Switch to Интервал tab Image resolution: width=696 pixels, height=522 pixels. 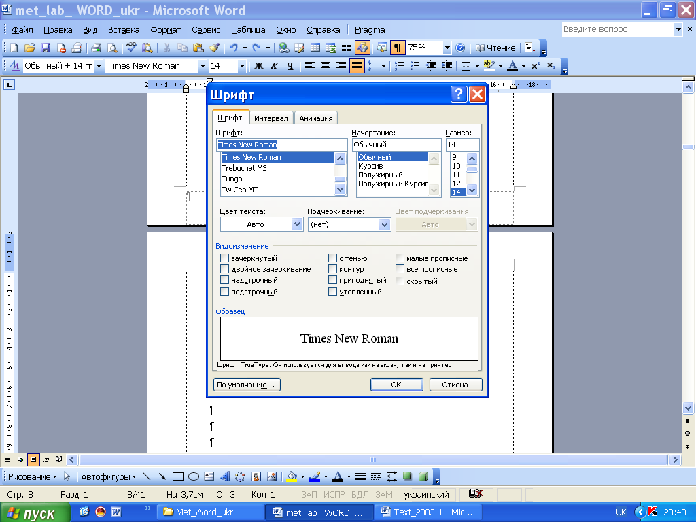pos(271,118)
